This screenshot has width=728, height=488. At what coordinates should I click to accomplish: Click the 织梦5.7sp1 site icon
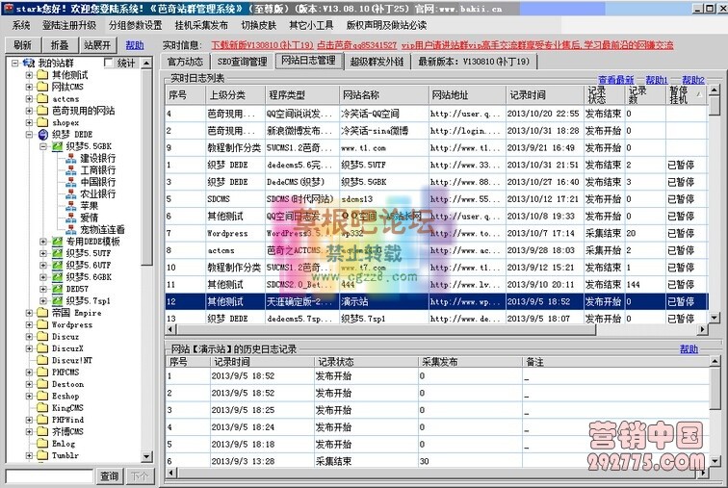pyautogui.click(x=57, y=300)
